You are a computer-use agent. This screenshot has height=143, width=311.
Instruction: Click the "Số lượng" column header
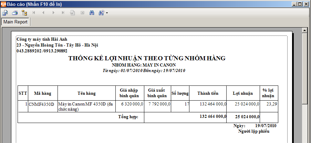180,93
